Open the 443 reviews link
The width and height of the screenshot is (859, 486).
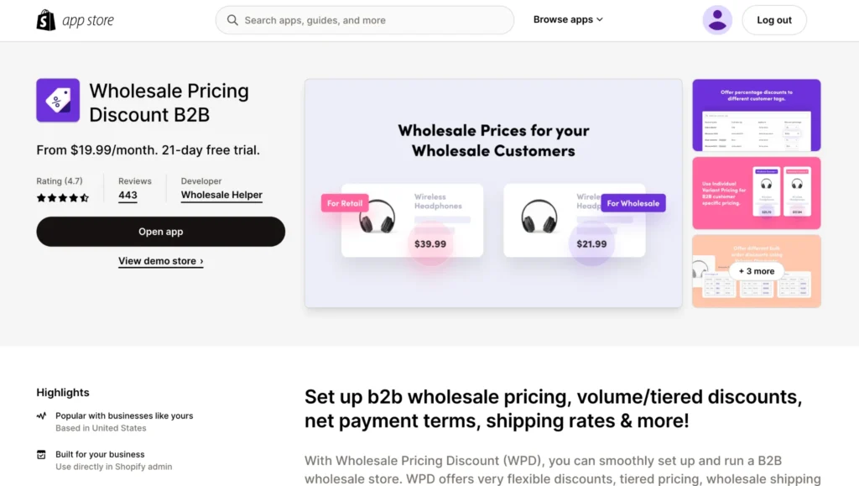128,196
